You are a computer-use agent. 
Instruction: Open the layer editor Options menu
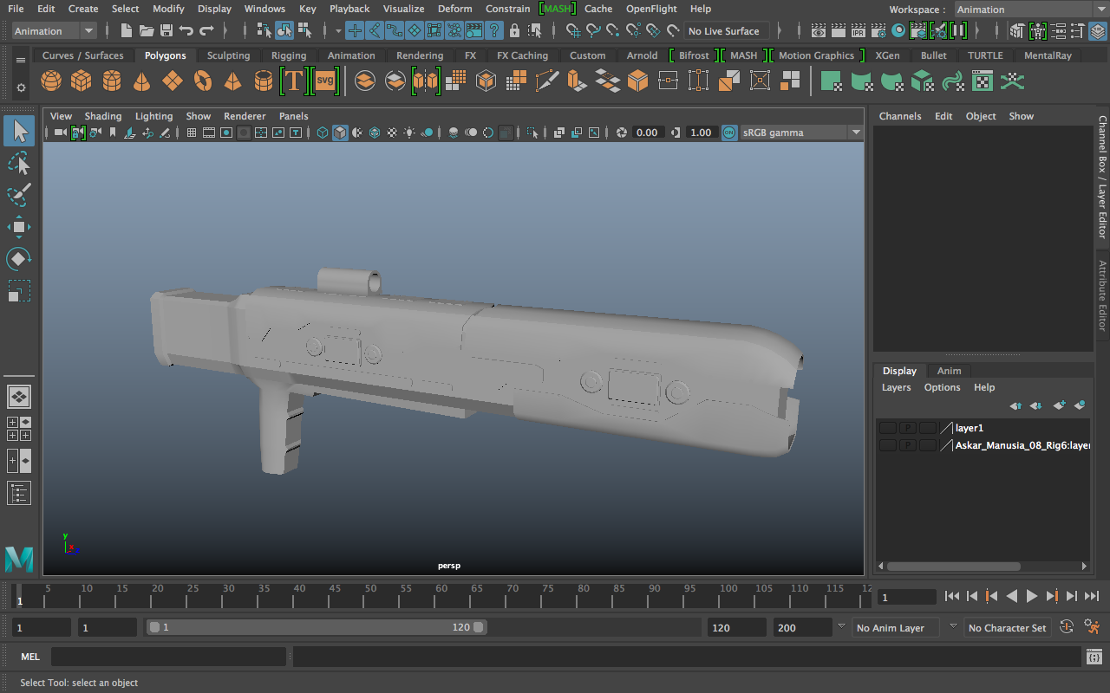(943, 387)
